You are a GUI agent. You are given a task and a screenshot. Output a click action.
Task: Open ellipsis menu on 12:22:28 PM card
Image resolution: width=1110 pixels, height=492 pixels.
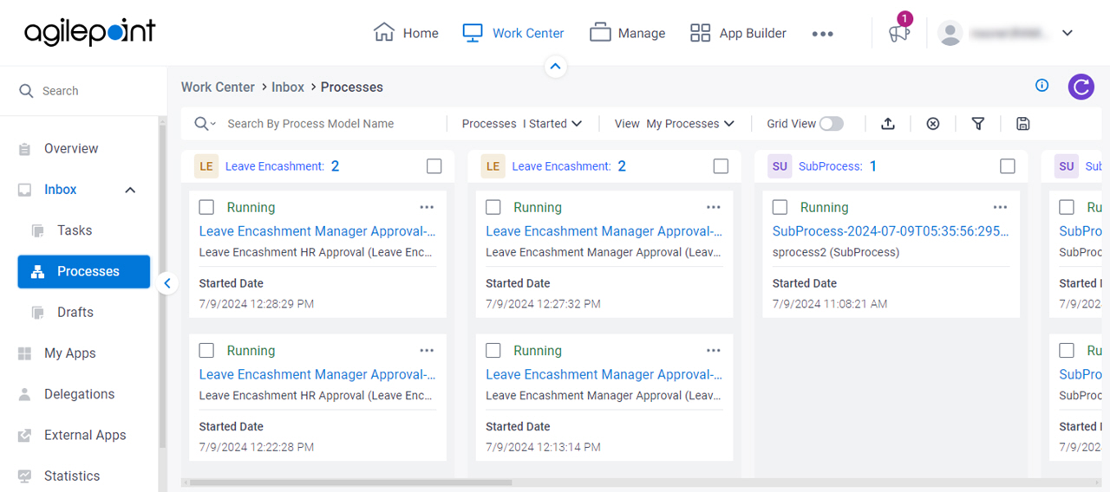(x=427, y=350)
